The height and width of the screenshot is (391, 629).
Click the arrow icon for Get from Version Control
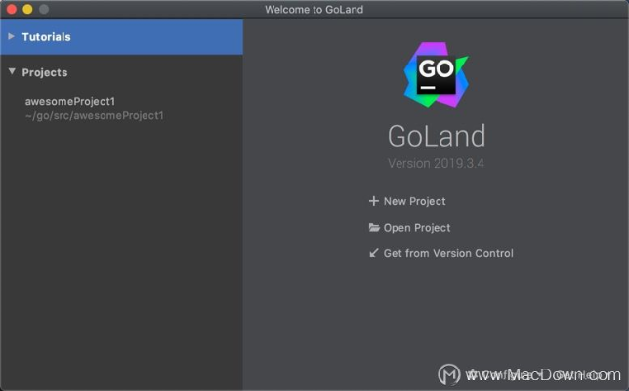pos(373,253)
